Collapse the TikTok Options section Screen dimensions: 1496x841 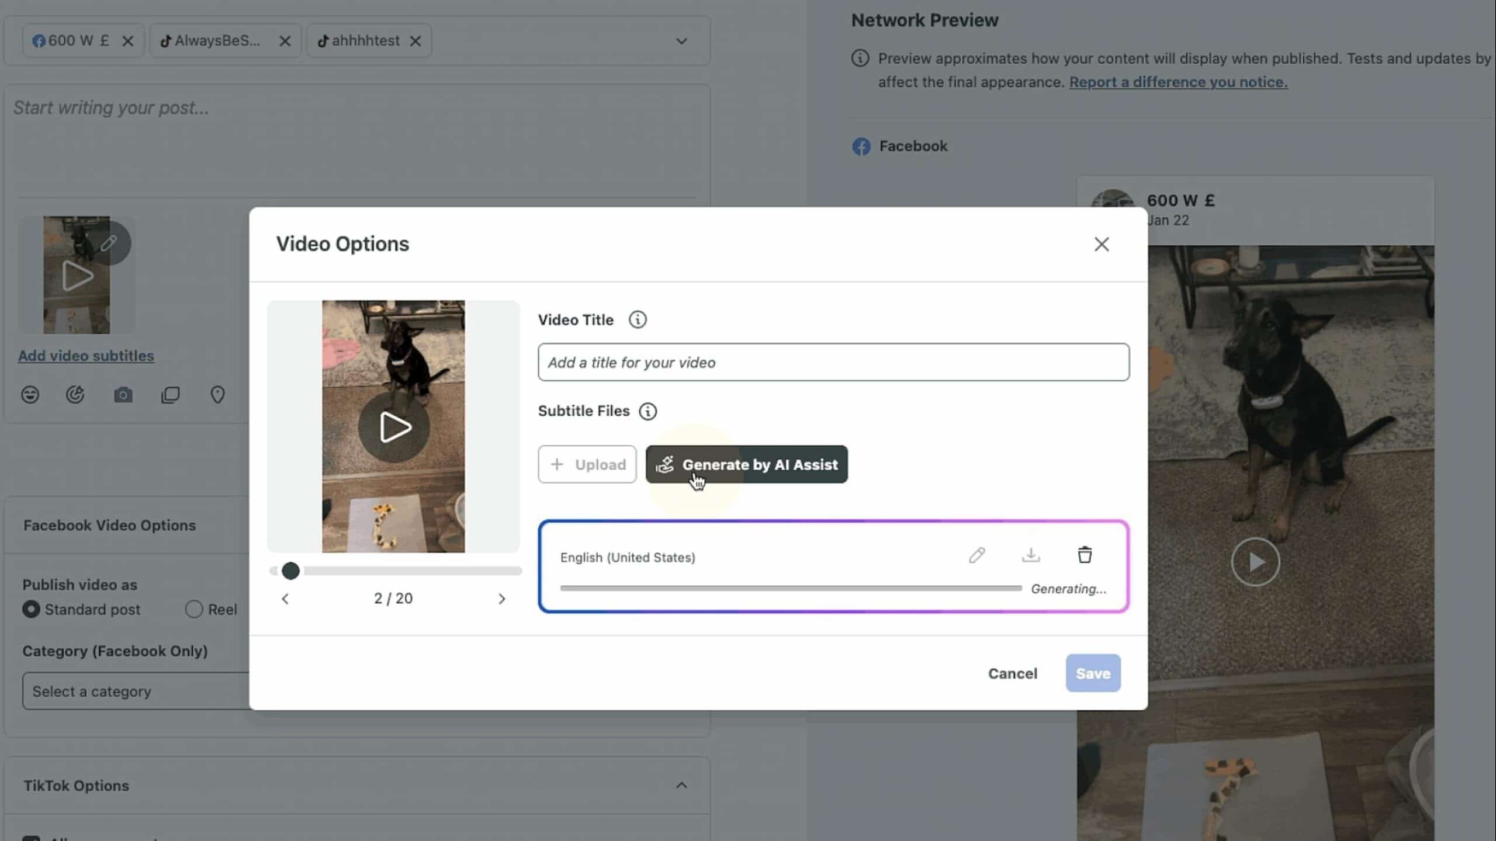(681, 785)
